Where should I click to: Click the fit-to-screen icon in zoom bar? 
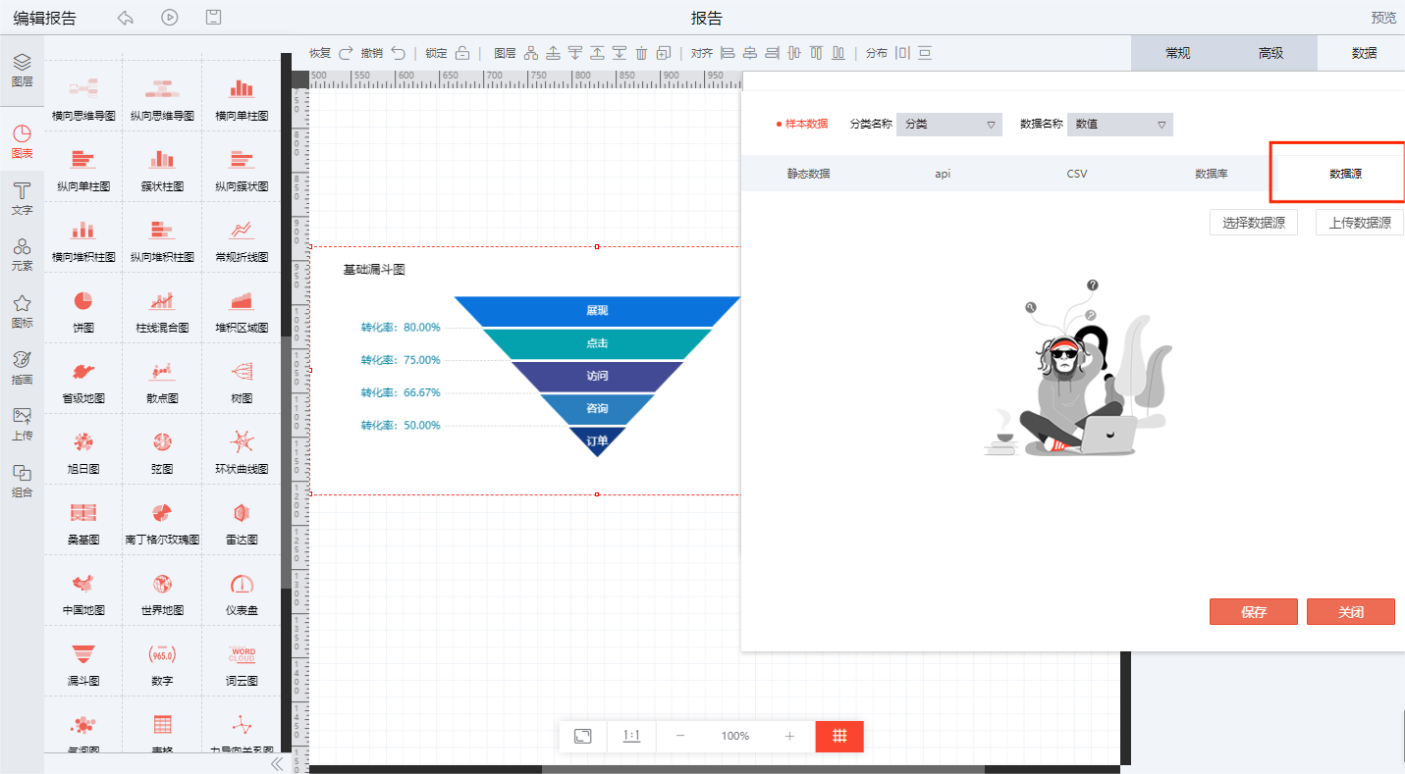582,736
